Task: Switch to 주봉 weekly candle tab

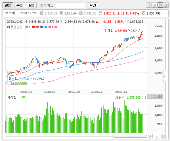Action: 20,5
